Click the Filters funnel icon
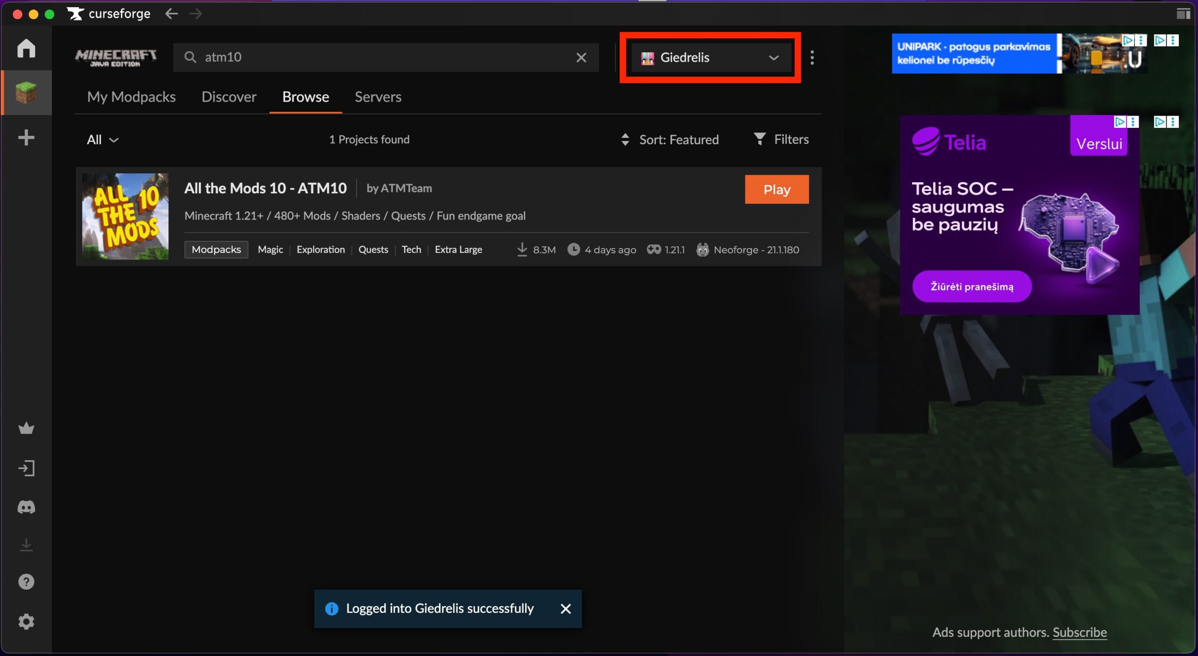The height and width of the screenshot is (656, 1198). click(760, 139)
